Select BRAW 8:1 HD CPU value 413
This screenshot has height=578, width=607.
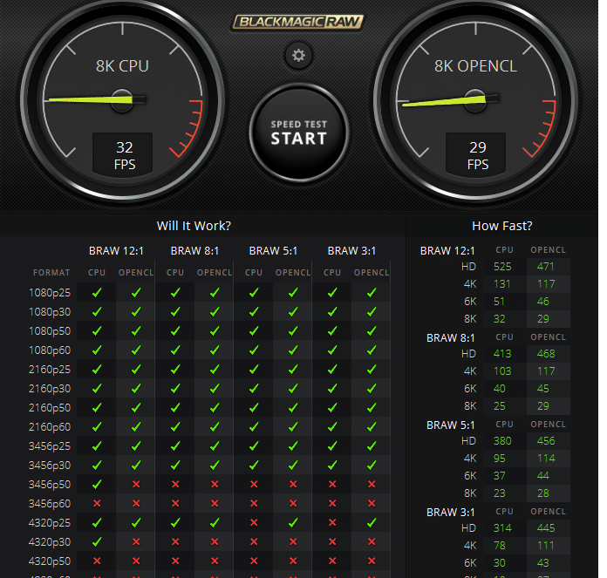[502, 354]
